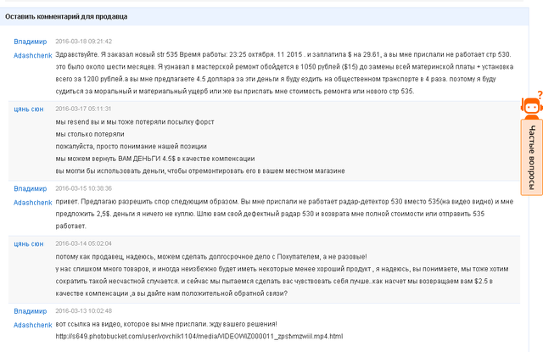543x352 pixels.
Task: Click Владимир link on the 2016-03-13 comment
Action: pos(31,311)
